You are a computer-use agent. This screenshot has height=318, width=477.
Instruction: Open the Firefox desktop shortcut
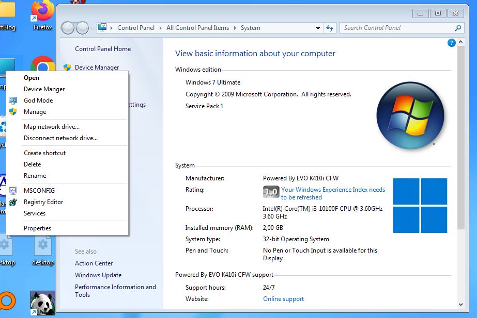(x=42, y=15)
